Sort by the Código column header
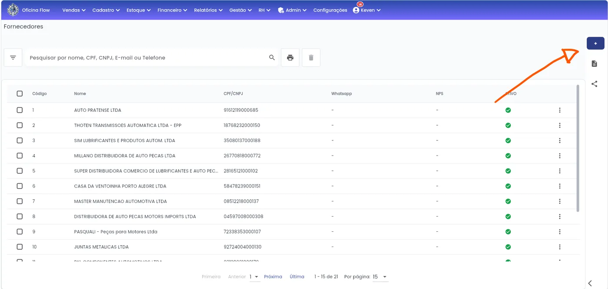 (x=40, y=94)
